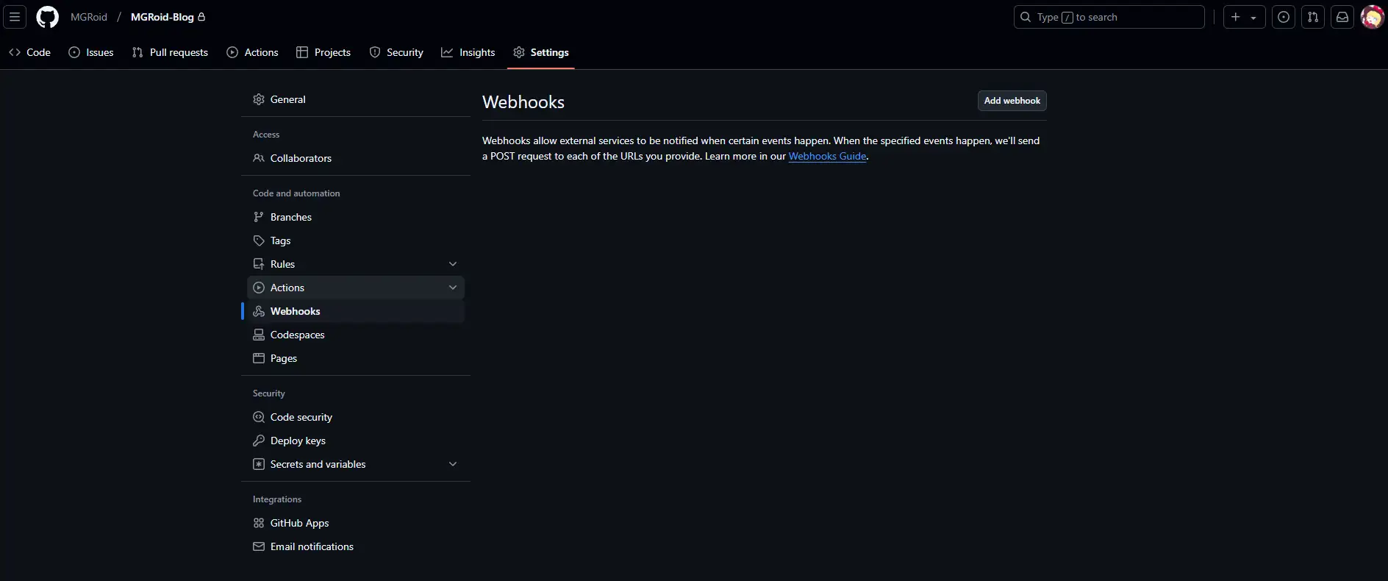Viewport: 1388px width, 581px height.
Task: Open the search magnifier field
Action: pyautogui.click(x=1109, y=17)
